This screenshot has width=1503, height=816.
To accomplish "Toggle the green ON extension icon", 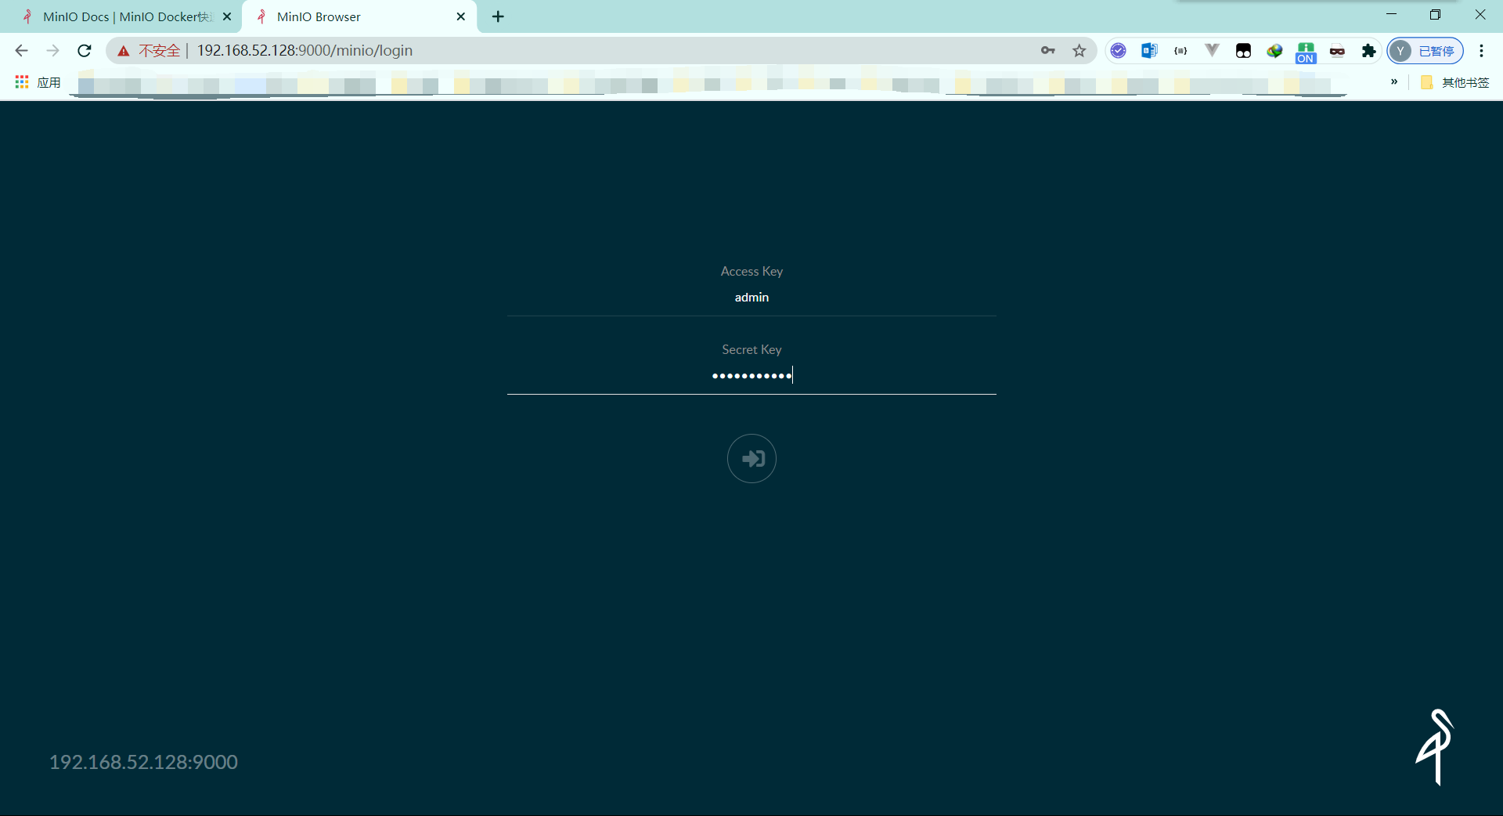I will point(1306,52).
